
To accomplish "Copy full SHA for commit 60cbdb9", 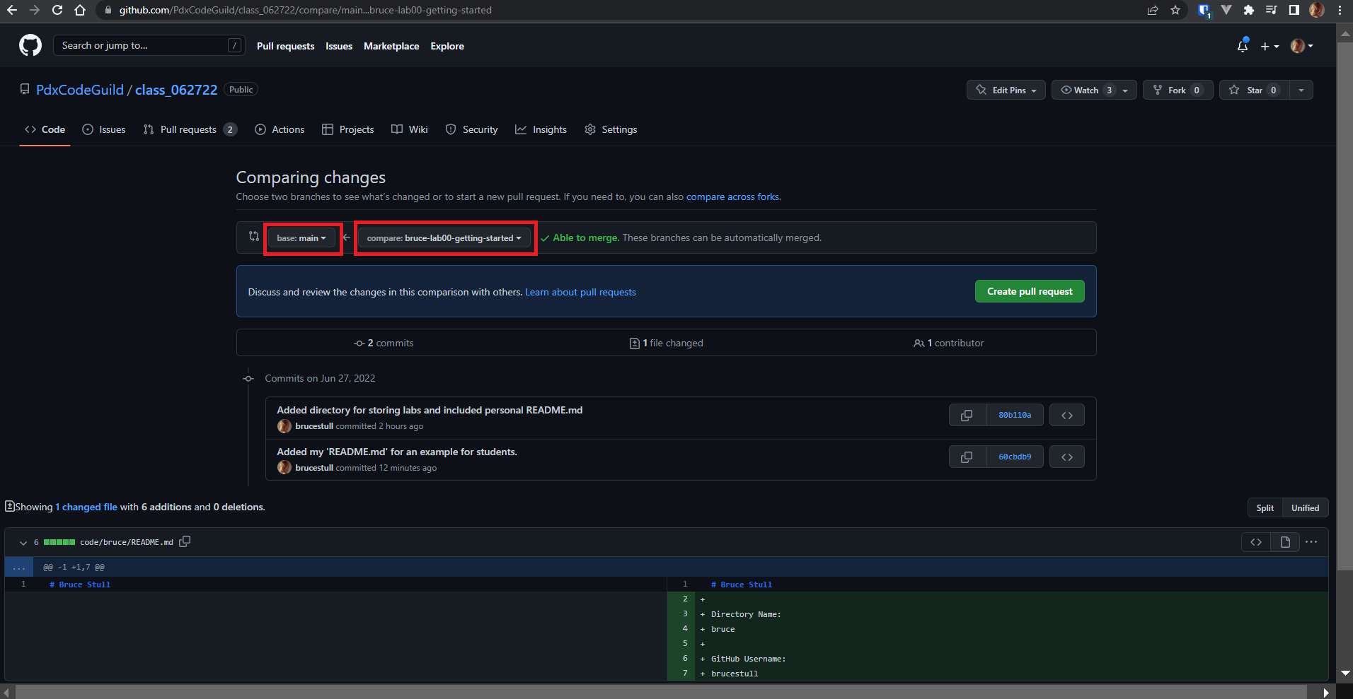I will [967, 457].
